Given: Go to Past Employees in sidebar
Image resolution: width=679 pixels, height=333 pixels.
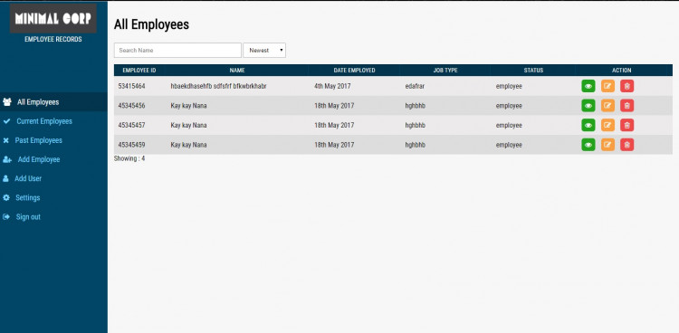Looking at the screenshot, I should (x=39, y=140).
